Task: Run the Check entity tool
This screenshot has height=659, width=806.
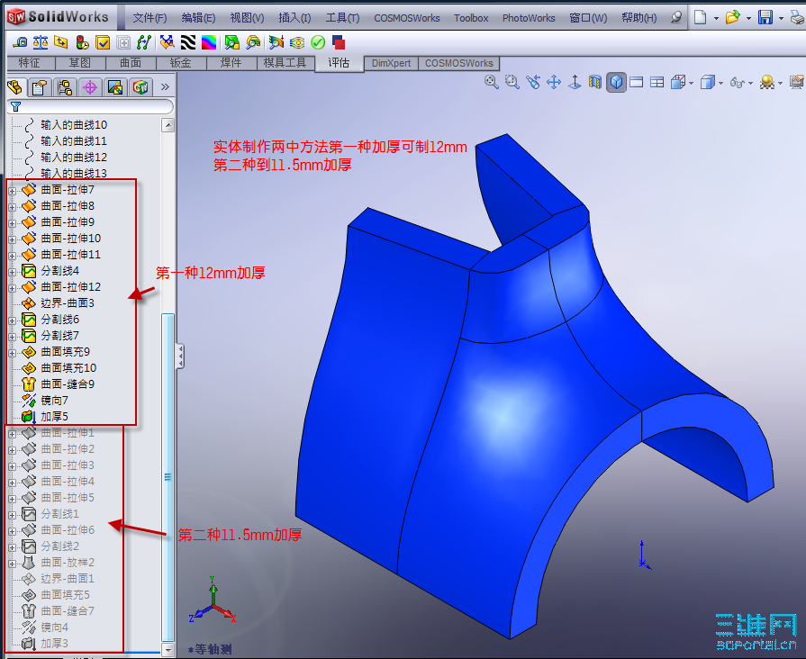Action: (103, 42)
